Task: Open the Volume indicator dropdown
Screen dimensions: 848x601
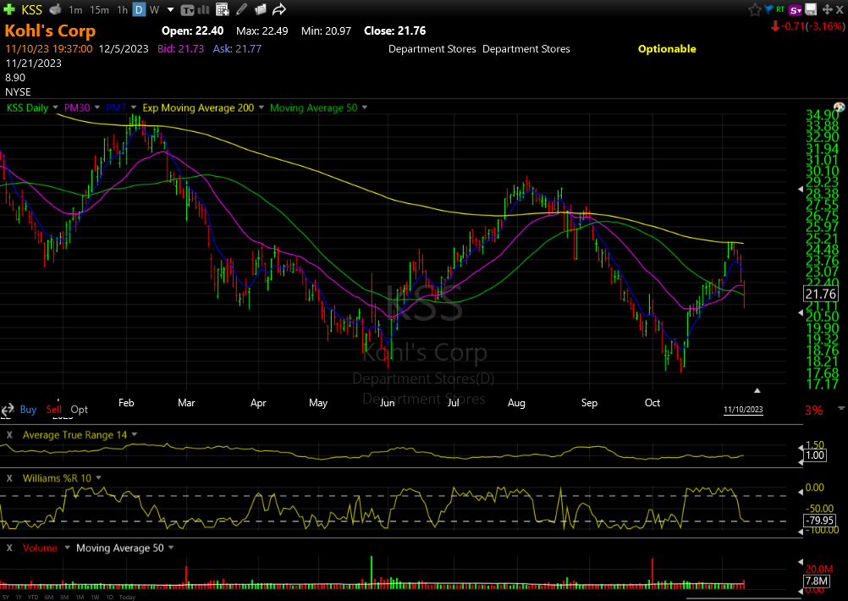Action: coord(67,548)
